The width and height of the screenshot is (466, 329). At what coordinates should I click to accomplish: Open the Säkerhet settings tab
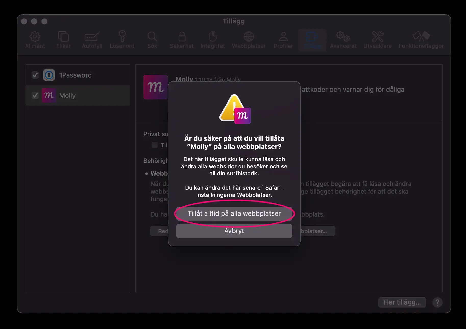click(182, 40)
